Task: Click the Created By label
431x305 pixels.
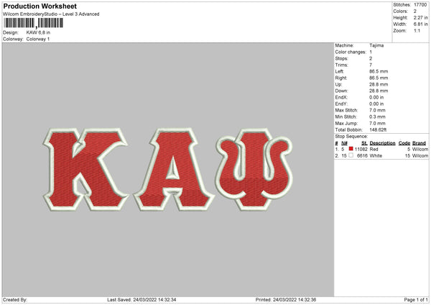Action: (x=15, y=300)
